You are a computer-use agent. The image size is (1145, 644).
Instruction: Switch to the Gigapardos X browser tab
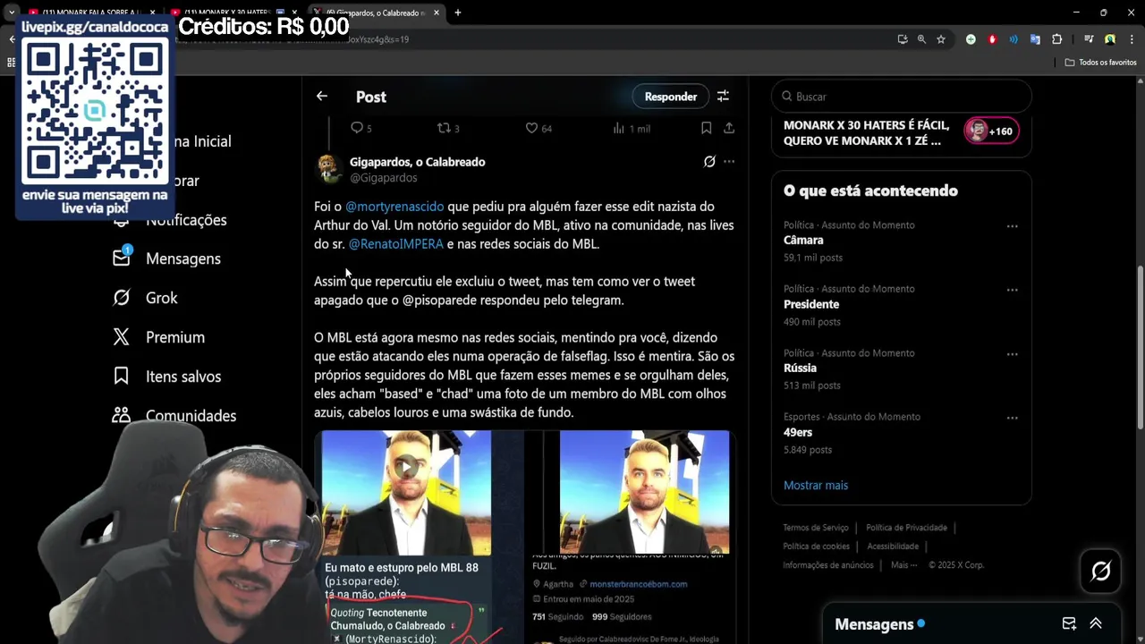(x=377, y=13)
